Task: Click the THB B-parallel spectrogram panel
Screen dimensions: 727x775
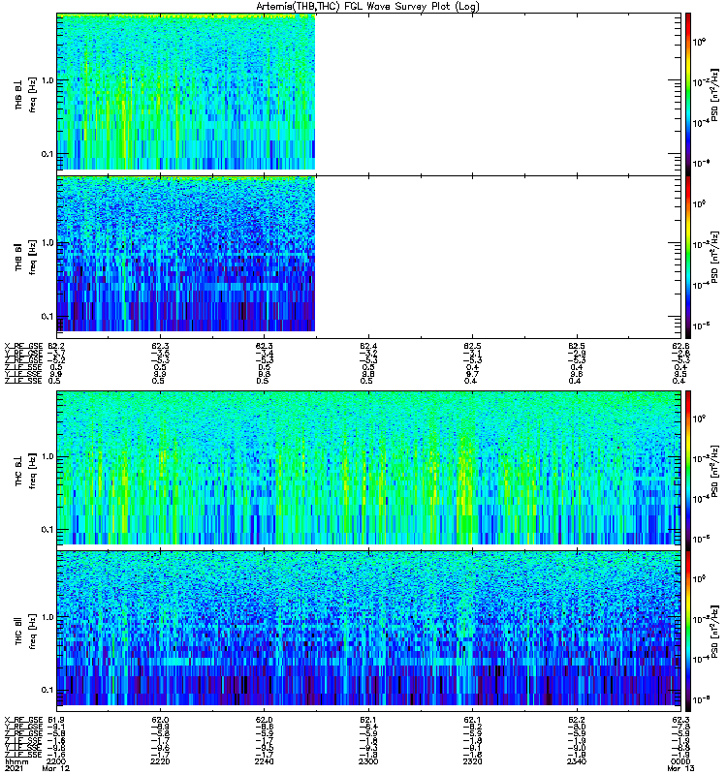Action: click(x=368, y=257)
